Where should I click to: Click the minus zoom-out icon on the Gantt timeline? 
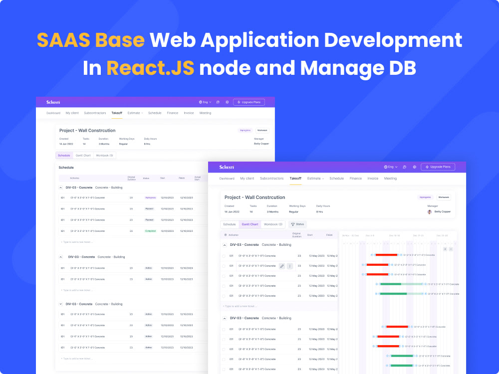click(x=451, y=249)
